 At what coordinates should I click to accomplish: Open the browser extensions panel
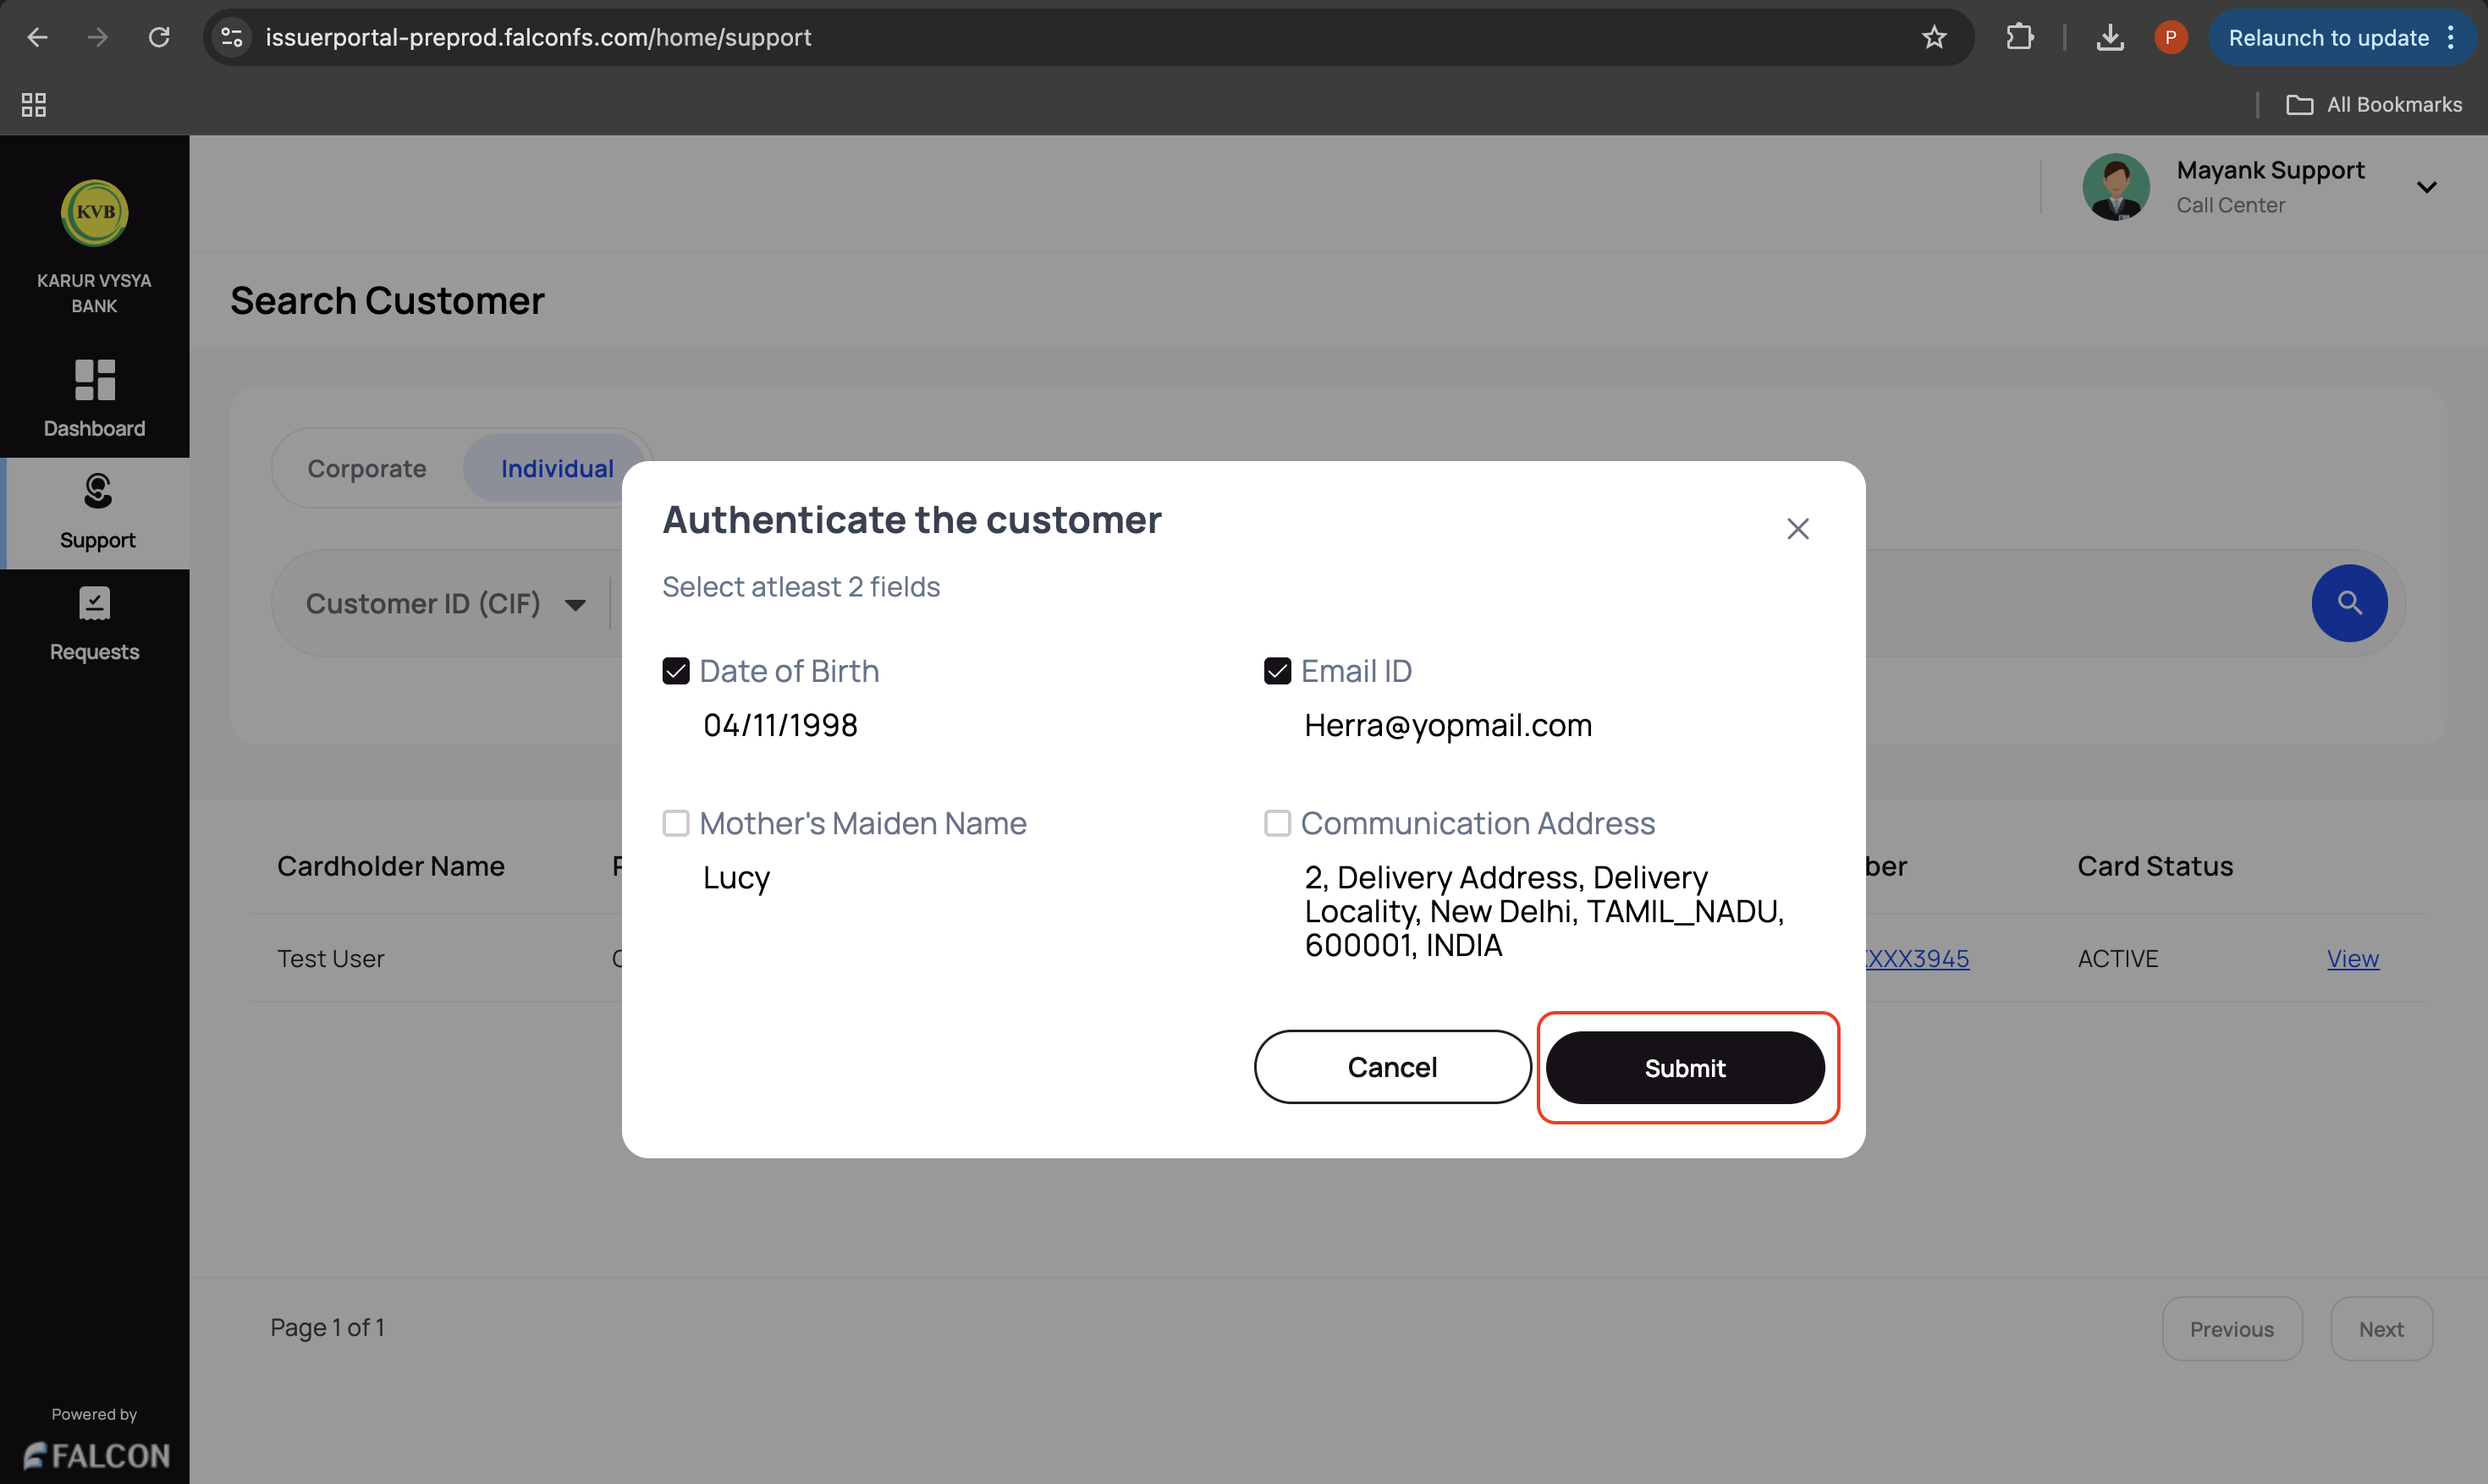click(2019, 37)
